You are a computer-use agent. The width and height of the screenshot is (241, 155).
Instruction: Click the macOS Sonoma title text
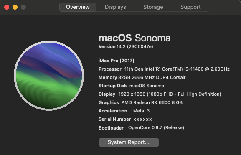[134, 38]
